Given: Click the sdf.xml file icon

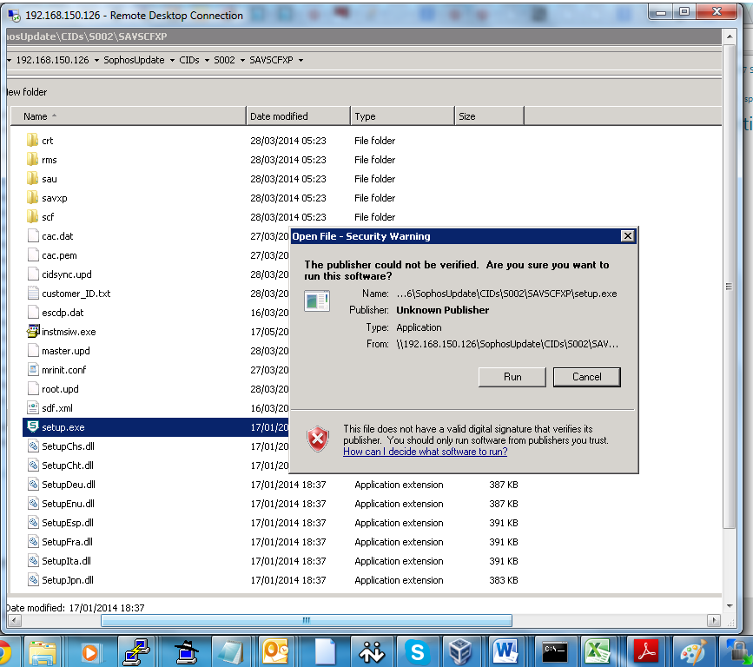Looking at the screenshot, I should 33,407.
